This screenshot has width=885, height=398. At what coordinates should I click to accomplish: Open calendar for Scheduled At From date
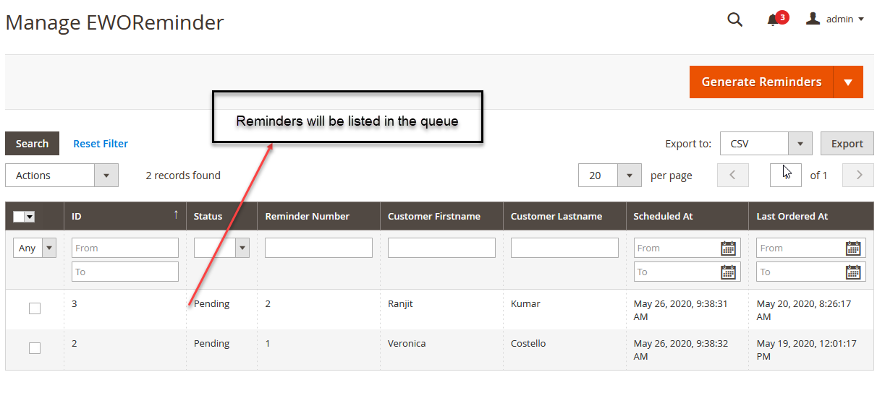coord(728,248)
